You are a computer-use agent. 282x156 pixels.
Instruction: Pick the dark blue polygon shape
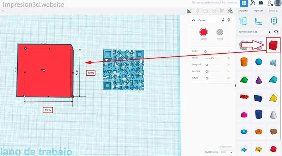coord(259,114)
